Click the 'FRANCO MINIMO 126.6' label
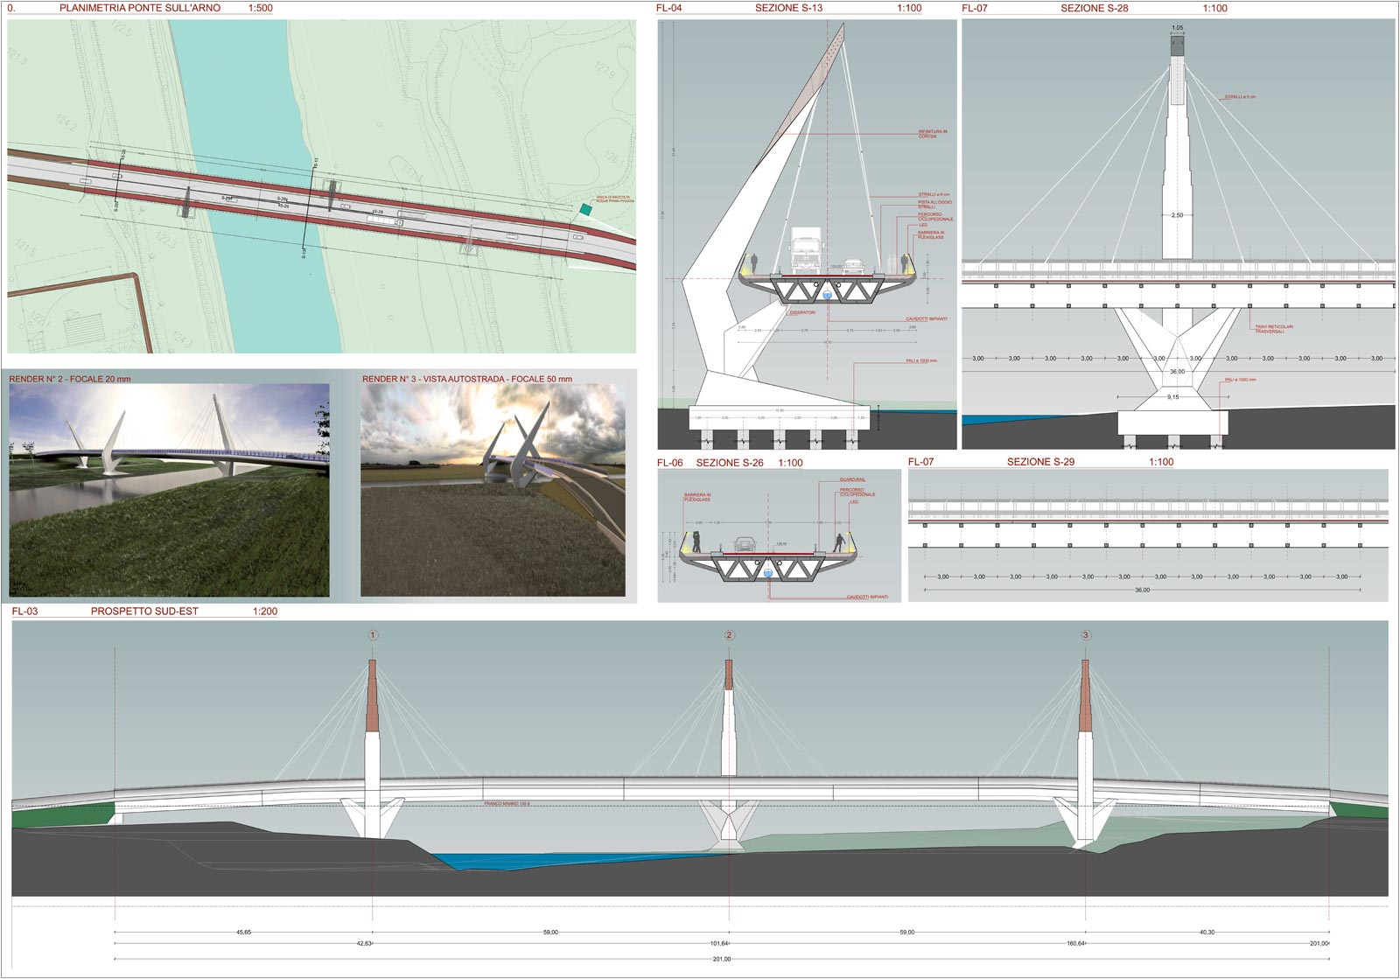The height and width of the screenshot is (979, 1400). (507, 803)
